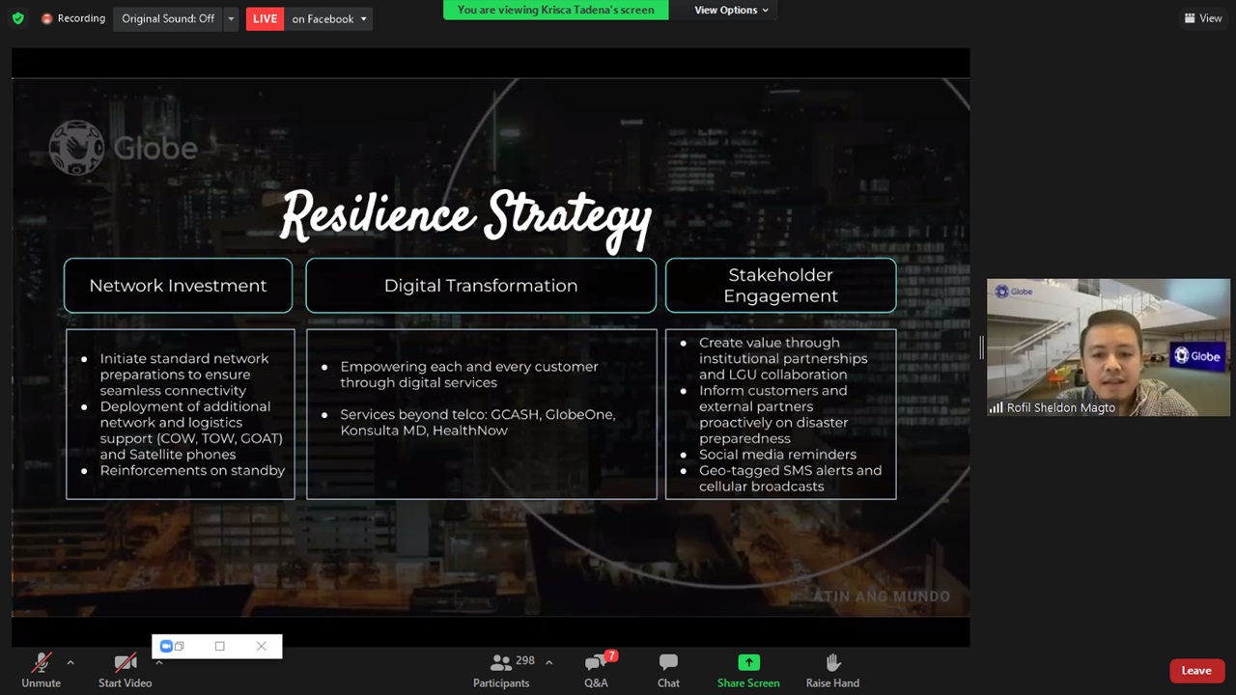This screenshot has height=695, width=1236.
Task: Open the View Options menu
Action: (732, 10)
